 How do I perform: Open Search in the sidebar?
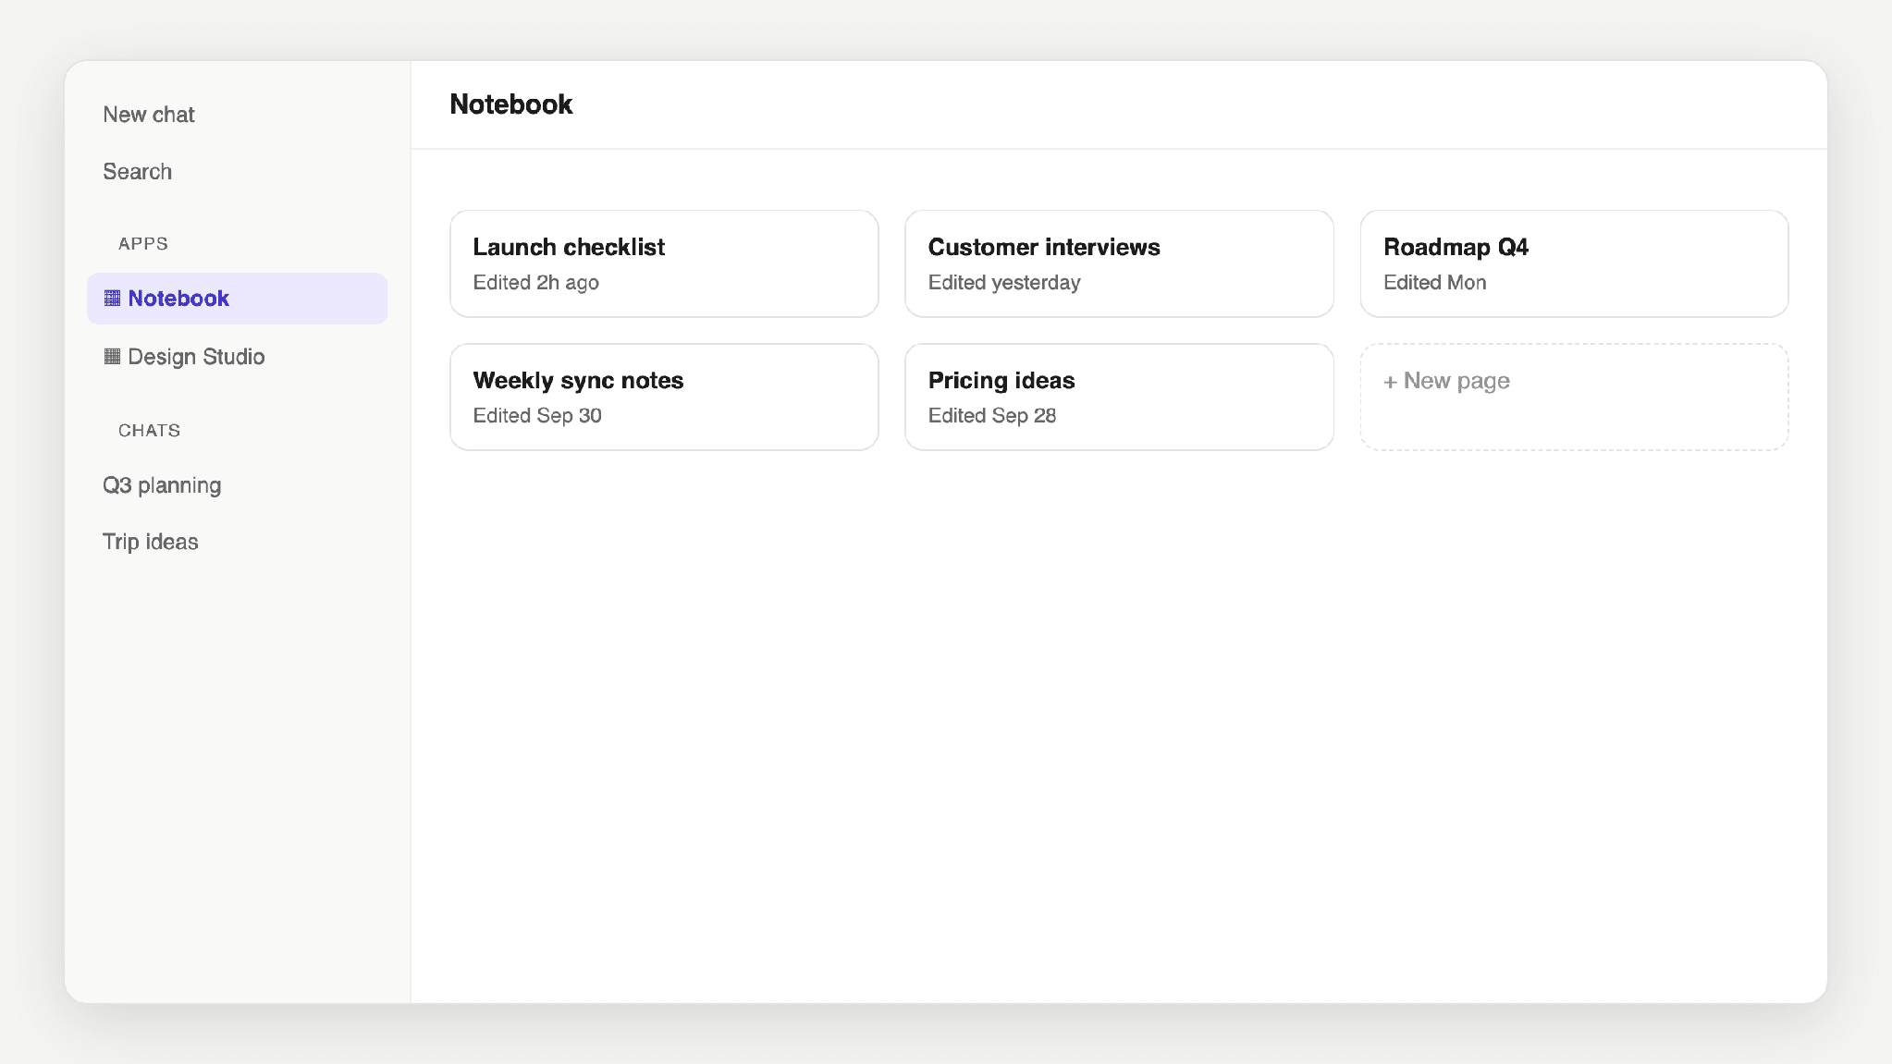[x=137, y=172]
